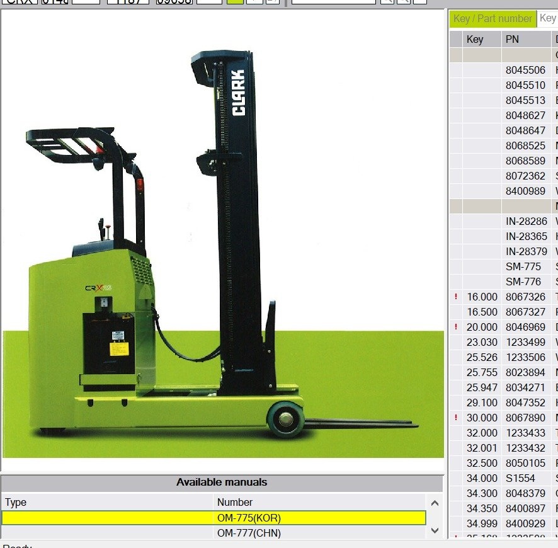
Task: Click the warning icon beside key 20.000
Action: [x=456, y=327]
